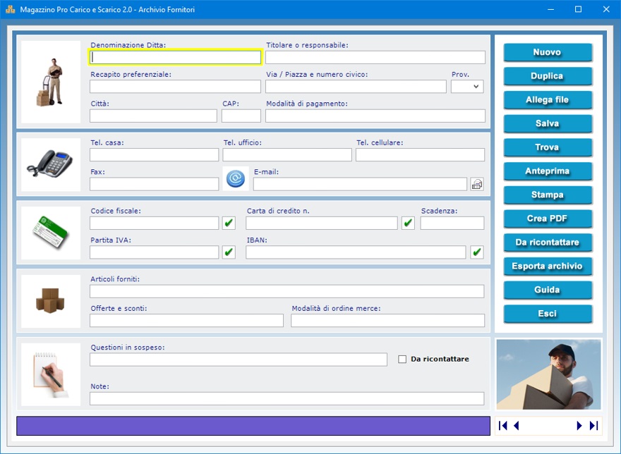Click the delivery man with trolley picture

[x=51, y=82]
